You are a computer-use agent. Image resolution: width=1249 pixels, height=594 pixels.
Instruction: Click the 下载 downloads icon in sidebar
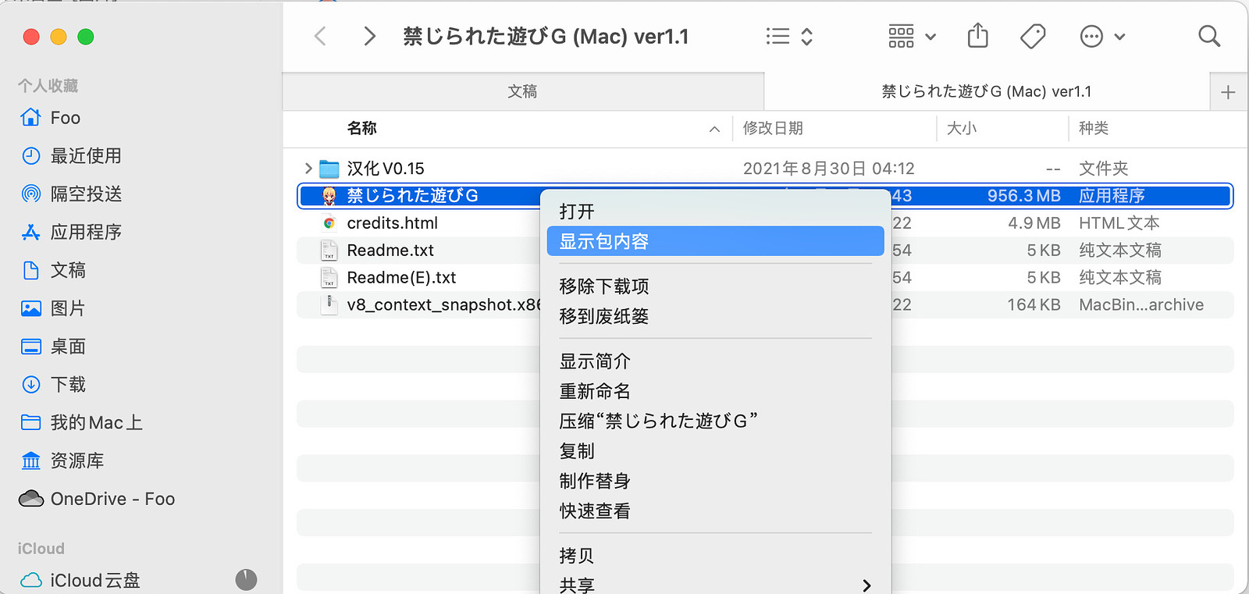pos(31,384)
